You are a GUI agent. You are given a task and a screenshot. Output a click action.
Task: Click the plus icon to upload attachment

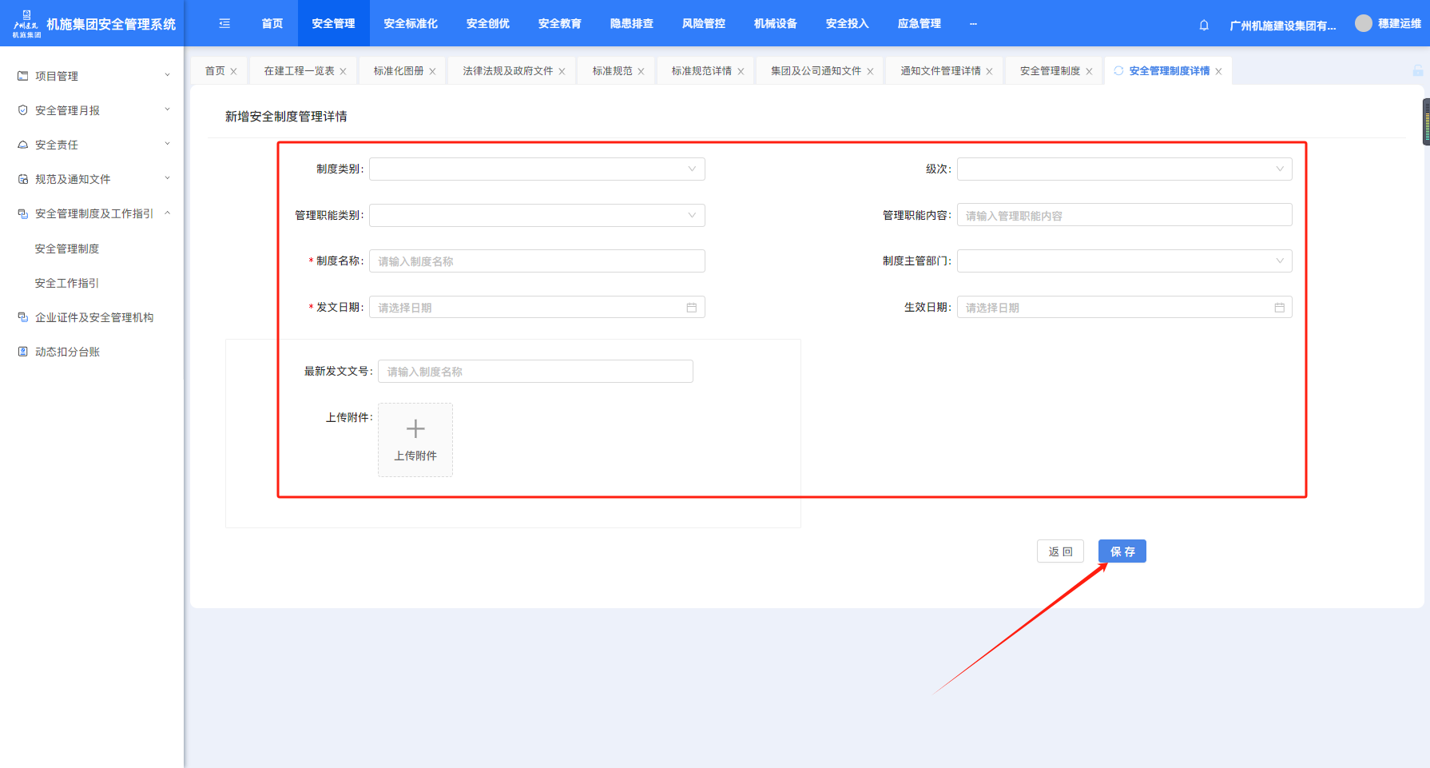point(415,430)
